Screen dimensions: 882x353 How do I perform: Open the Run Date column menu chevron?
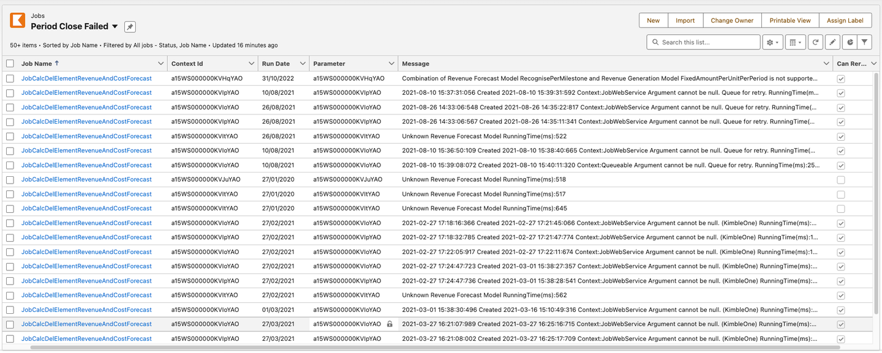303,64
